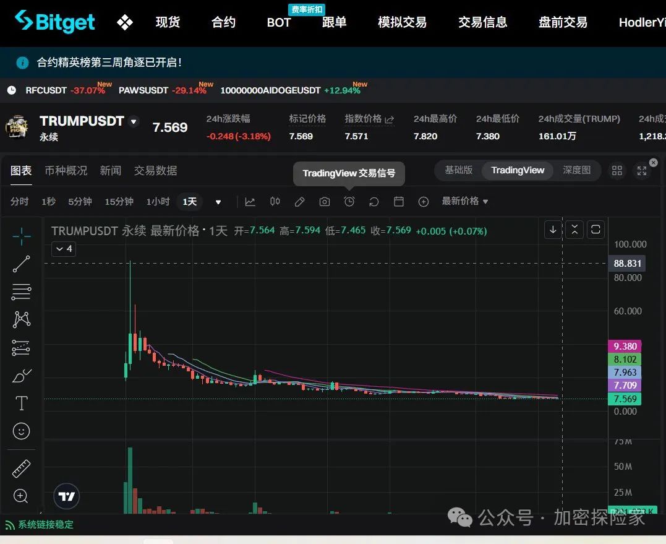Click the announcement info icon
Image resolution: width=666 pixels, height=544 pixels.
[x=22, y=63]
